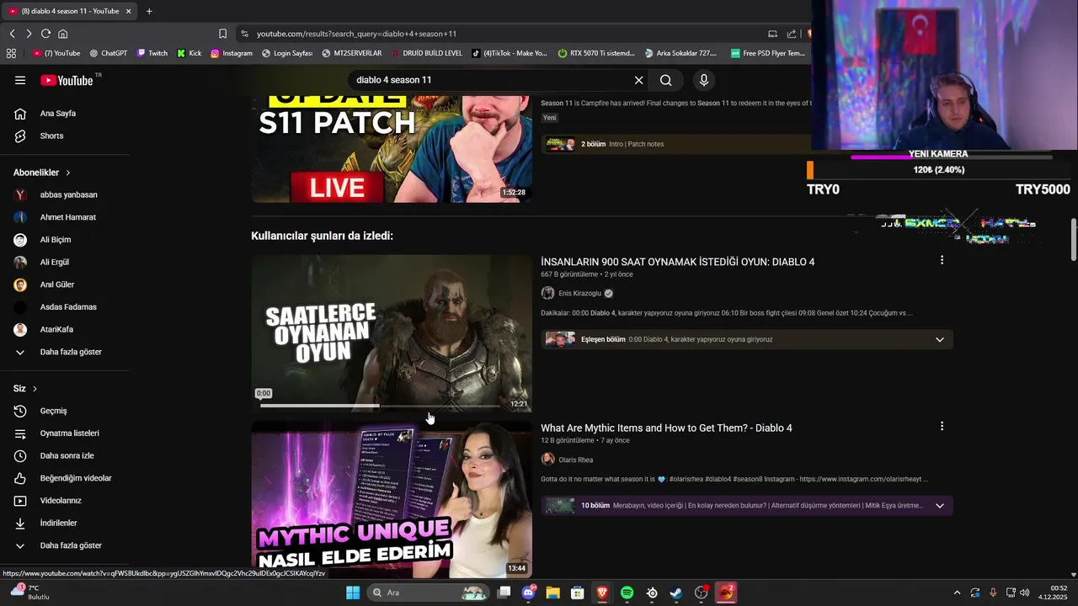The height and width of the screenshot is (606, 1078).
Task: Open Spotify from the taskbar
Action: [627, 593]
